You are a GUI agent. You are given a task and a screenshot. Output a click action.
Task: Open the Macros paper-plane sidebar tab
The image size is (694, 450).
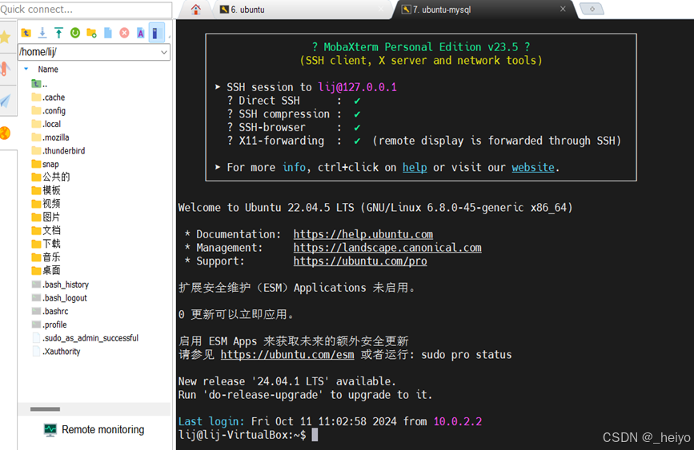(x=6, y=101)
